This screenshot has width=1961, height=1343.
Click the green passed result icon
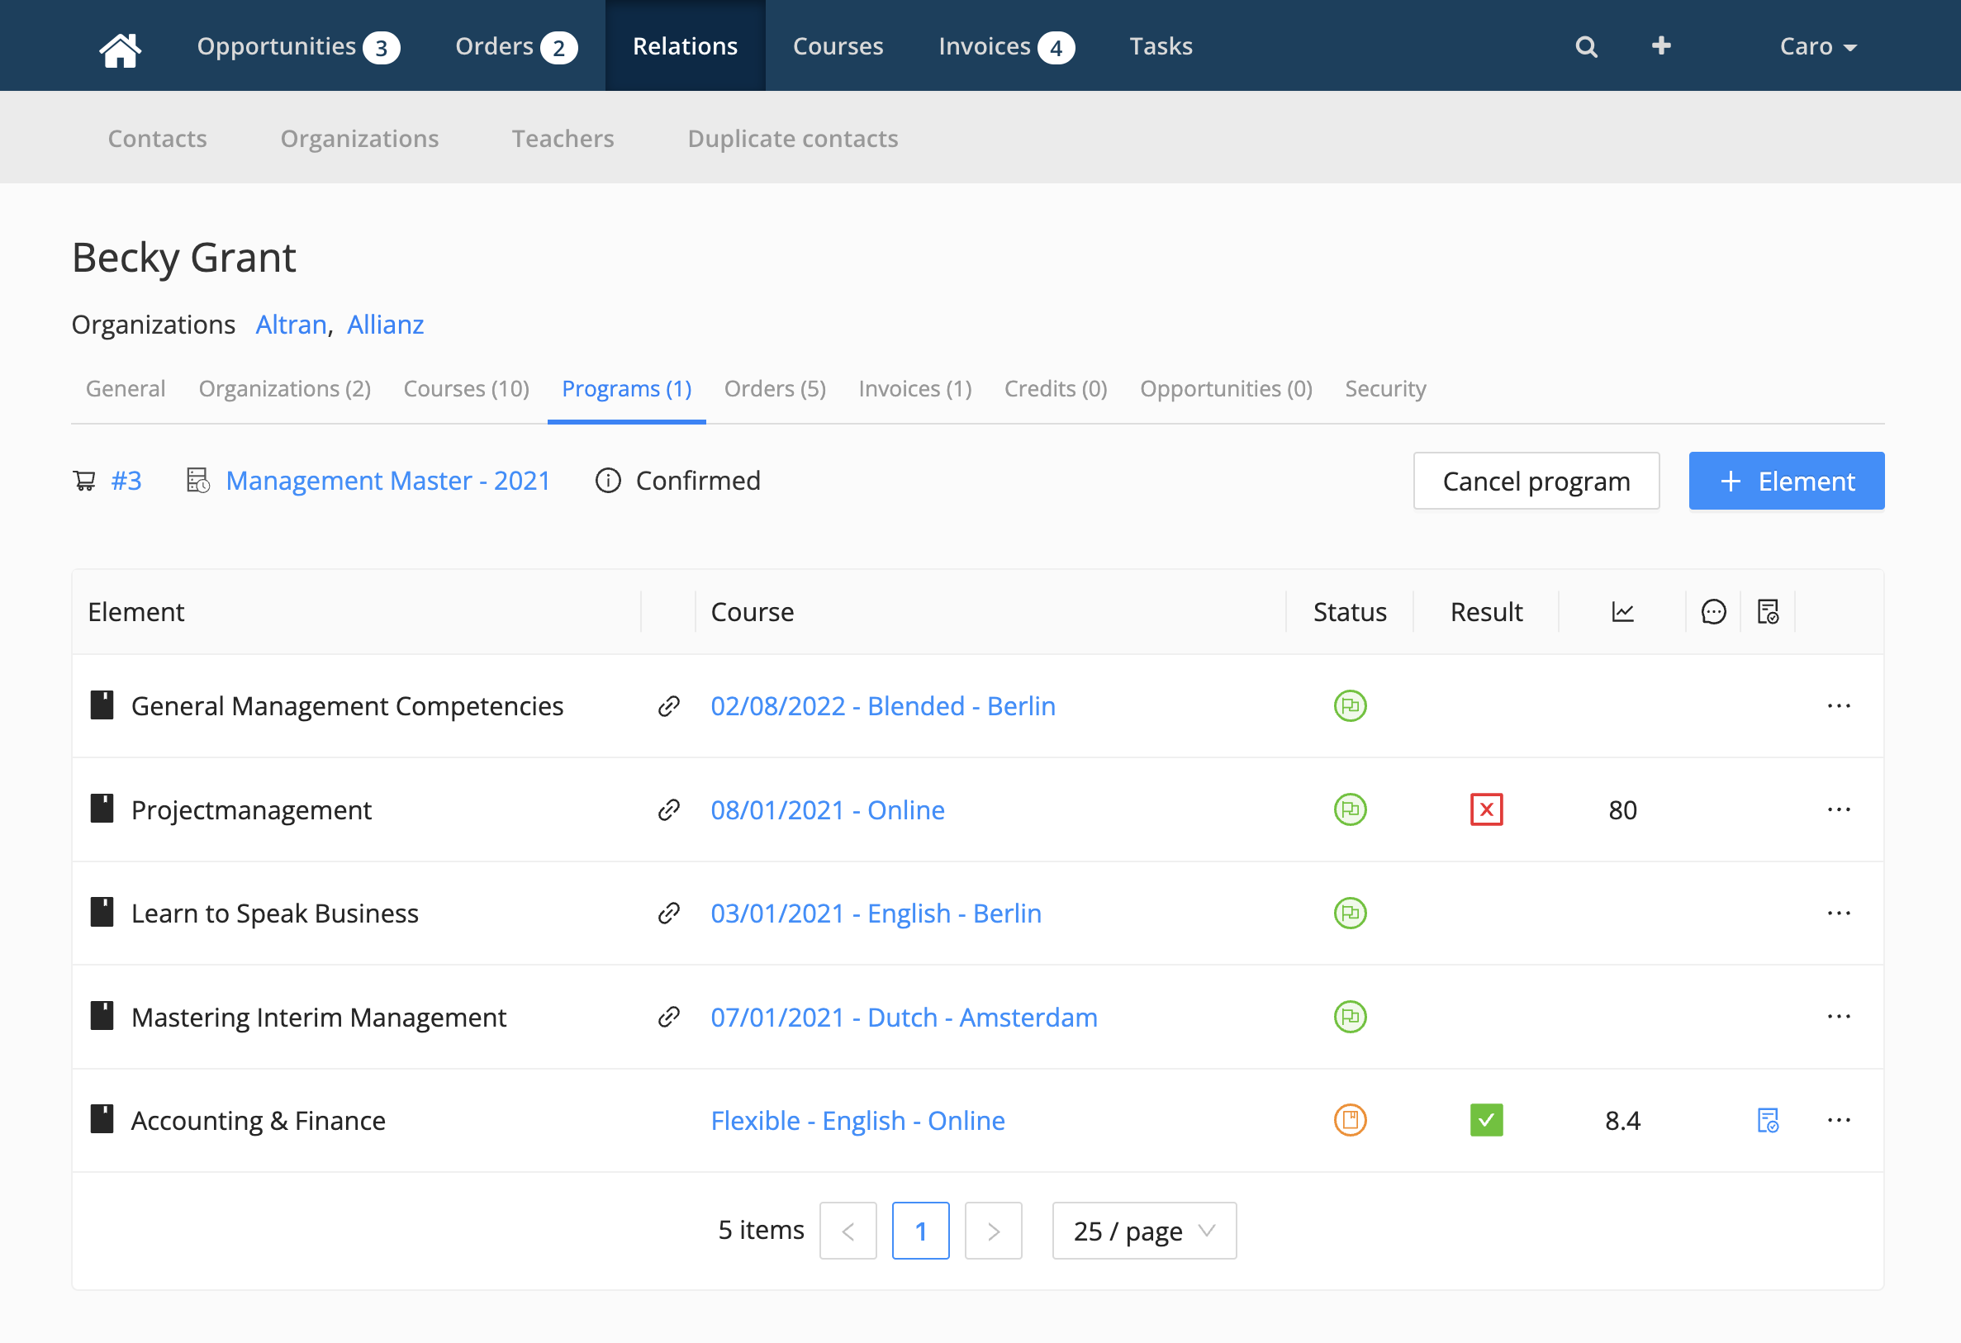pos(1486,1120)
